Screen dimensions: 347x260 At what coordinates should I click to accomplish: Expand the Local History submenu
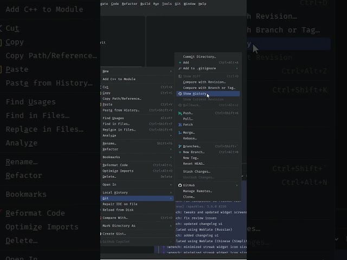(171, 193)
